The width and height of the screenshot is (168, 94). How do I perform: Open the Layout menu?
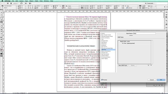click(22, 1)
